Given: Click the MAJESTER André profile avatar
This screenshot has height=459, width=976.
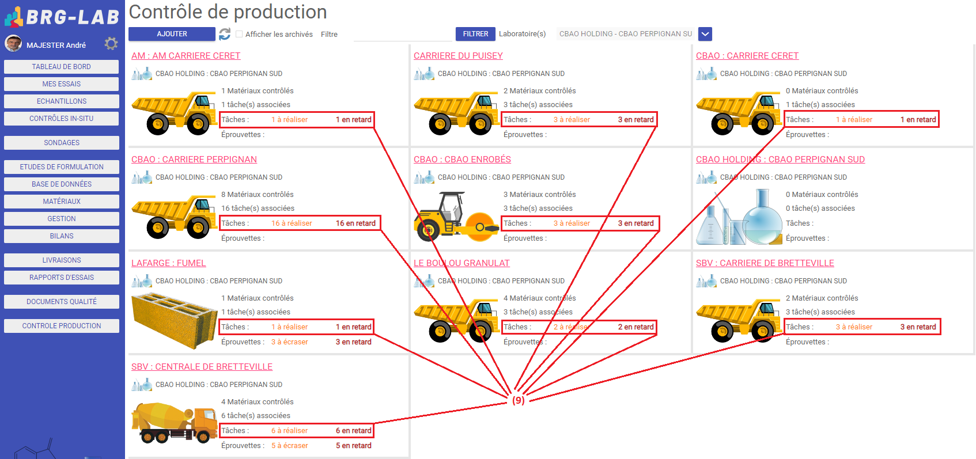Looking at the screenshot, I should 13,43.
